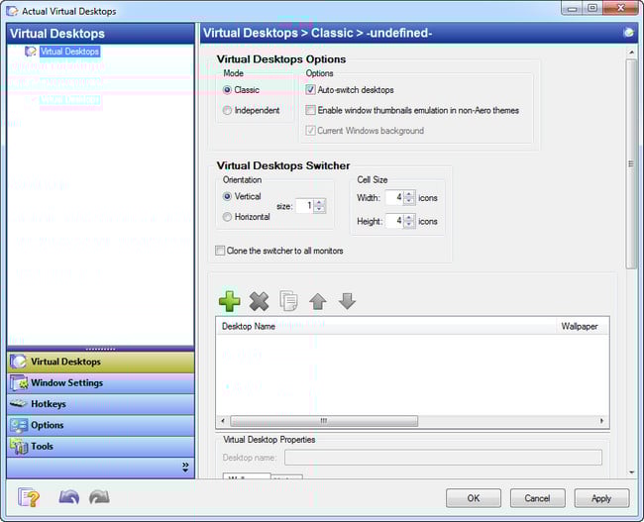The height and width of the screenshot is (522, 644).
Task: Increase the Cell Size width spinner
Action: [409, 194]
